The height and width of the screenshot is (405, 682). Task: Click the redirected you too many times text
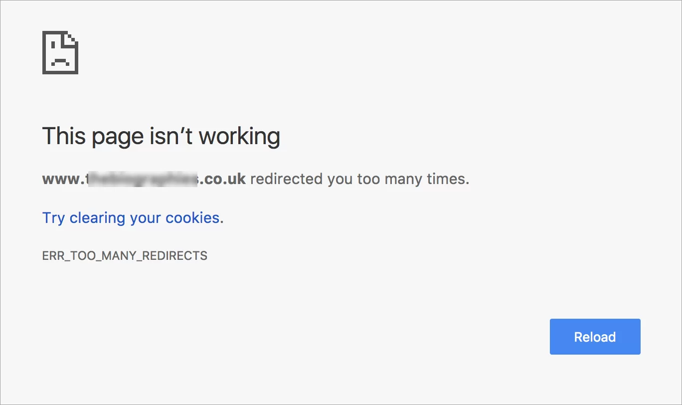pos(360,179)
